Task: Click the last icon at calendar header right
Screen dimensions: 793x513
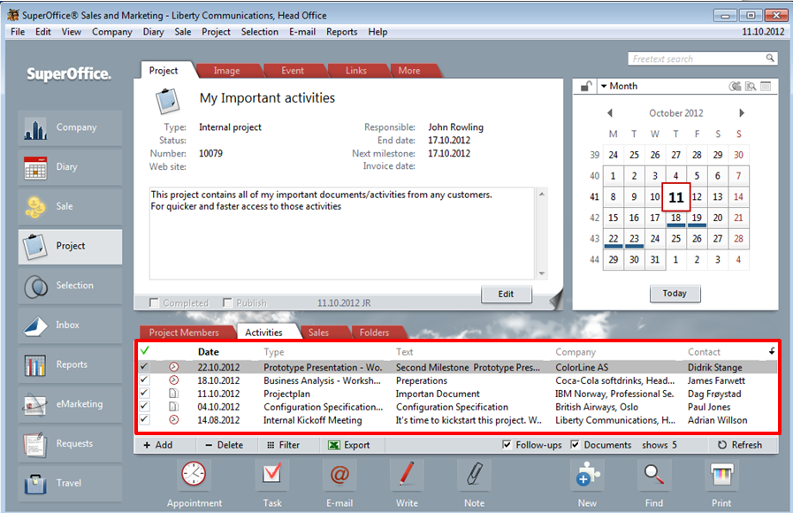Action: coord(766,87)
